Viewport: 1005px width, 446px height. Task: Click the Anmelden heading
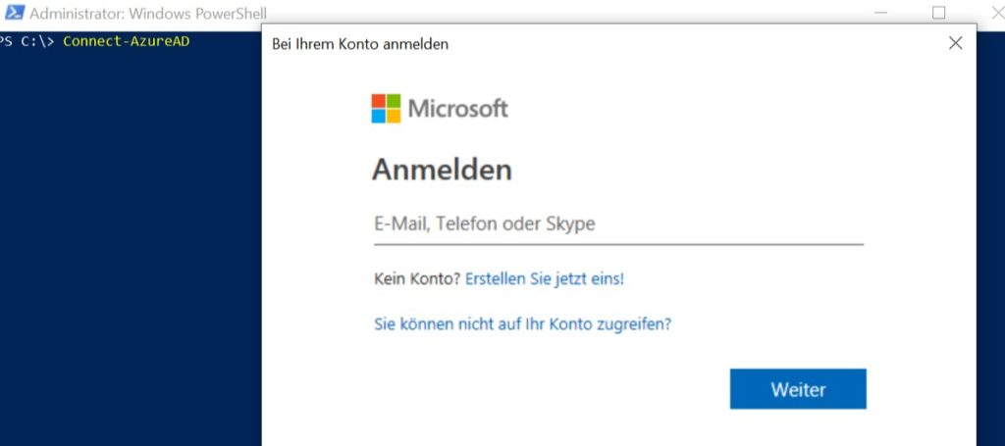pyautogui.click(x=442, y=171)
